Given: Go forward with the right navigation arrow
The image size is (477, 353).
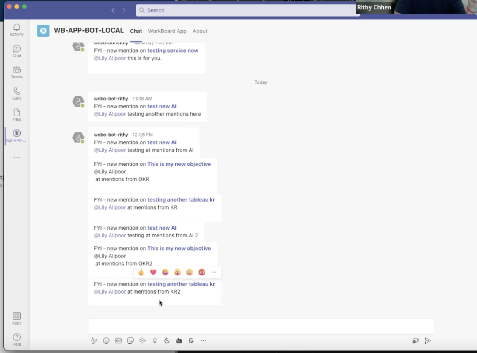Looking at the screenshot, I should tap(124, 10).
